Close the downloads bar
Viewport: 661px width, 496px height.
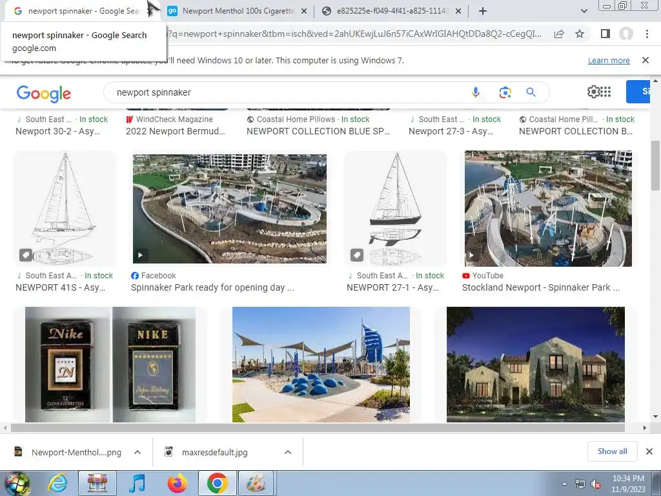[x=649, y=451]
